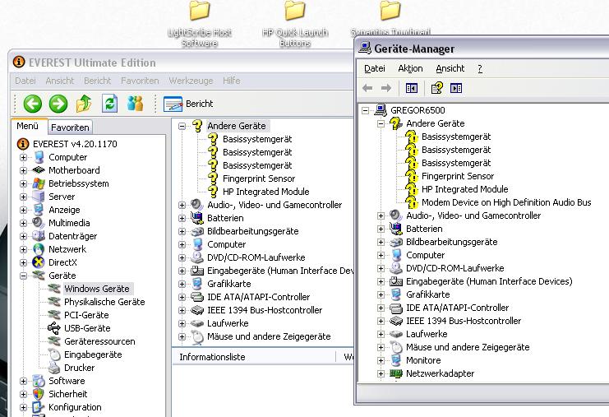Click the Refresh icon in EVEREST toolbar

click(109, 104)
